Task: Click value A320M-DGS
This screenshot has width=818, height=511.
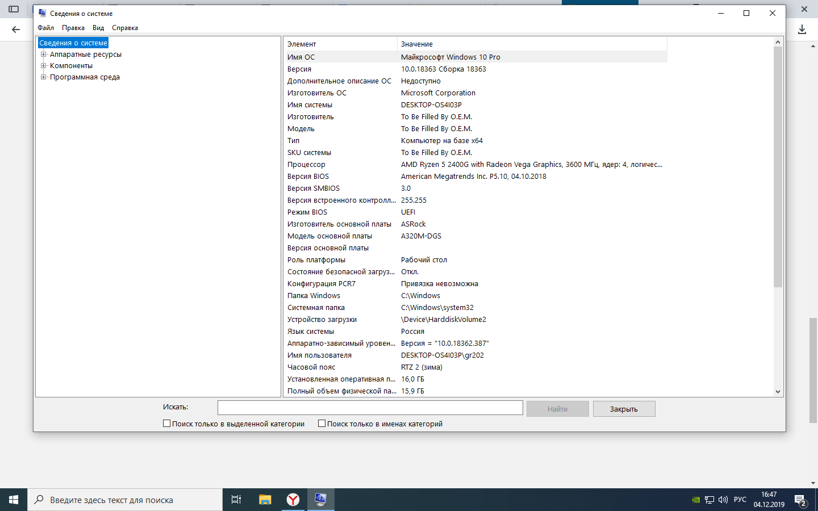Action: pyautogui.click(x=421, y=236)
